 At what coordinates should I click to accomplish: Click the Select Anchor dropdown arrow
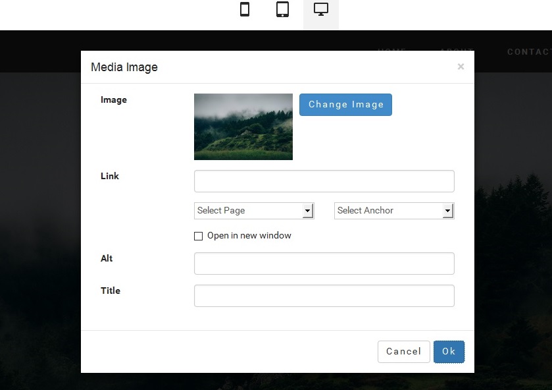pos(447,210)
